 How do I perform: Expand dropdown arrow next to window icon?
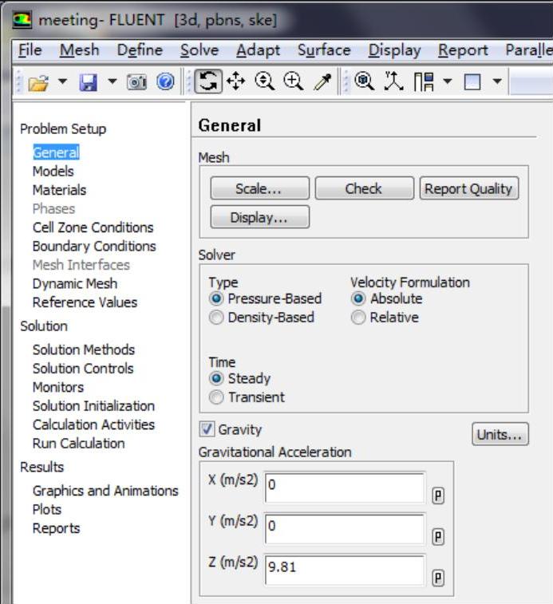point(497,81)
